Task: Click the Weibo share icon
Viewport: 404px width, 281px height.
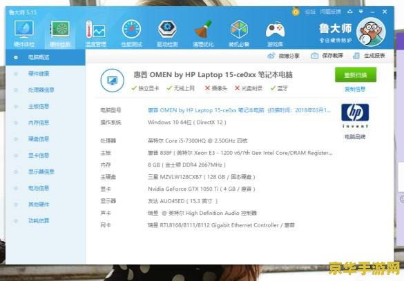Action: [271, 56]
